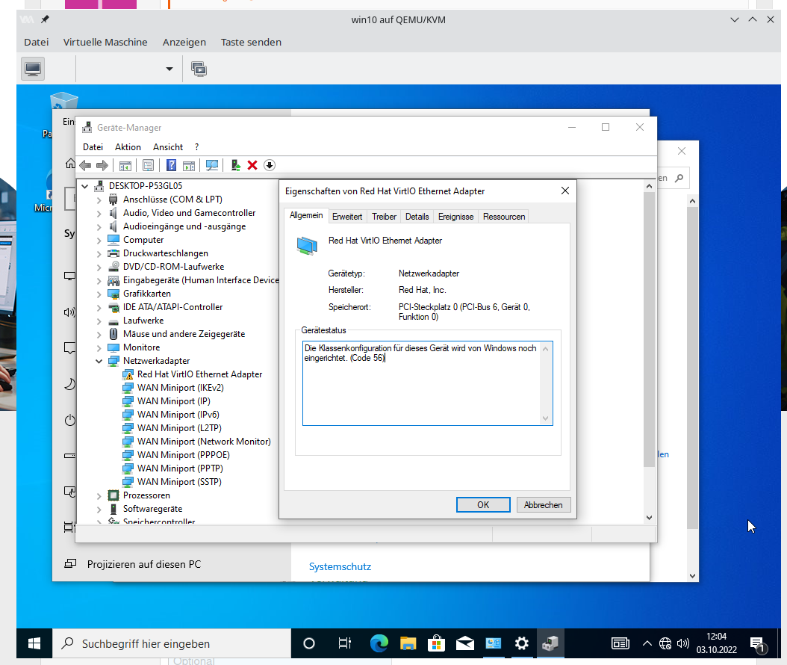This screenshot has height=665, width=787.
Task: Show the graphical console in virt-manager toolbar
Action: [33, 69]
